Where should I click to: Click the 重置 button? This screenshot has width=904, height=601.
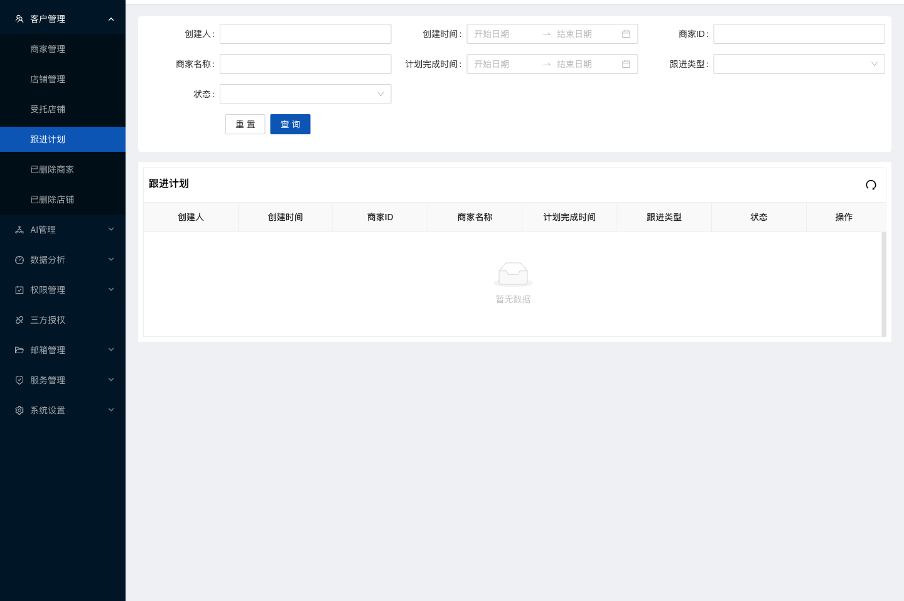point(245,124)
